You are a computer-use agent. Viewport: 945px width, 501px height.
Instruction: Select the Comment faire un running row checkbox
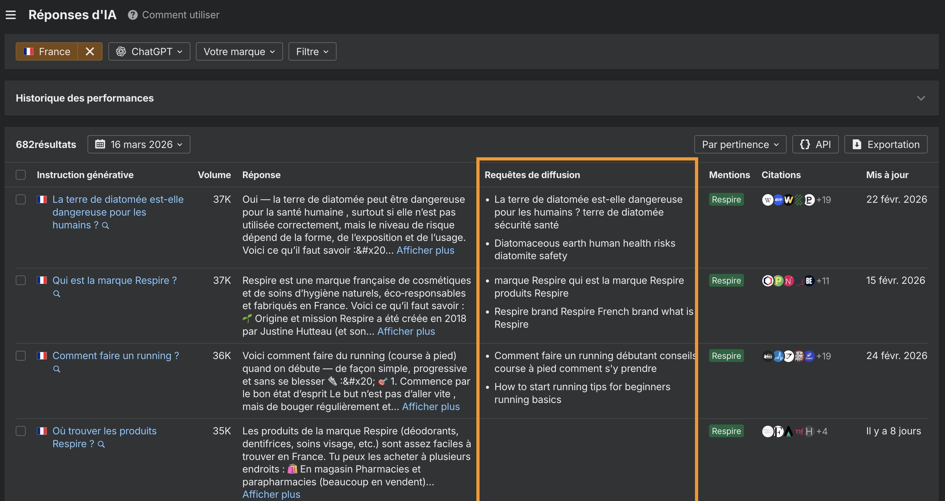click(x=21, y=356)
